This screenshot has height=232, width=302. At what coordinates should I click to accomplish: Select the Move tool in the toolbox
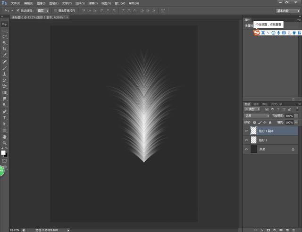(x=5, y=24)
